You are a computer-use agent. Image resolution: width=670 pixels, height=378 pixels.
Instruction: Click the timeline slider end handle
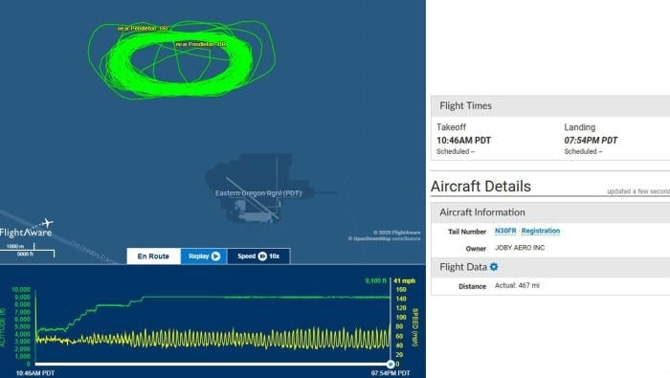click(391, 365)
